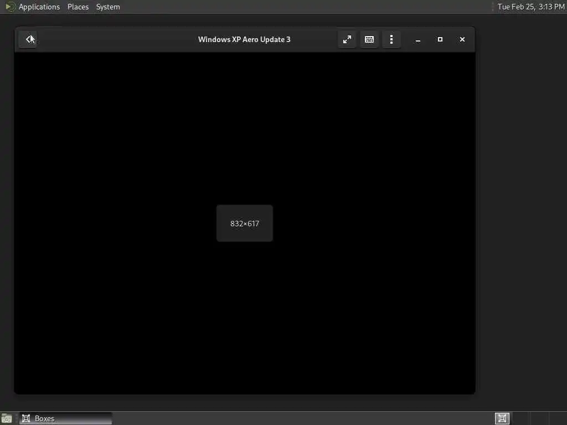Click the 832×617 resolution overlay
The height and width of the screenshot is (425, 567).
click(244, 224)
